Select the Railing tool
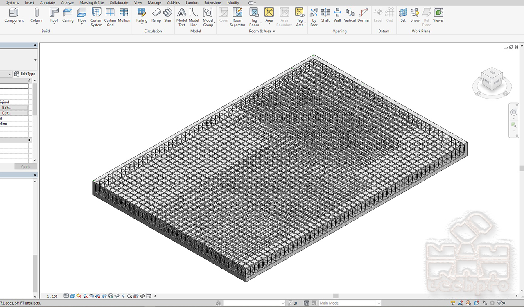Screen dimensions: 524x307 tap(142, 15)
